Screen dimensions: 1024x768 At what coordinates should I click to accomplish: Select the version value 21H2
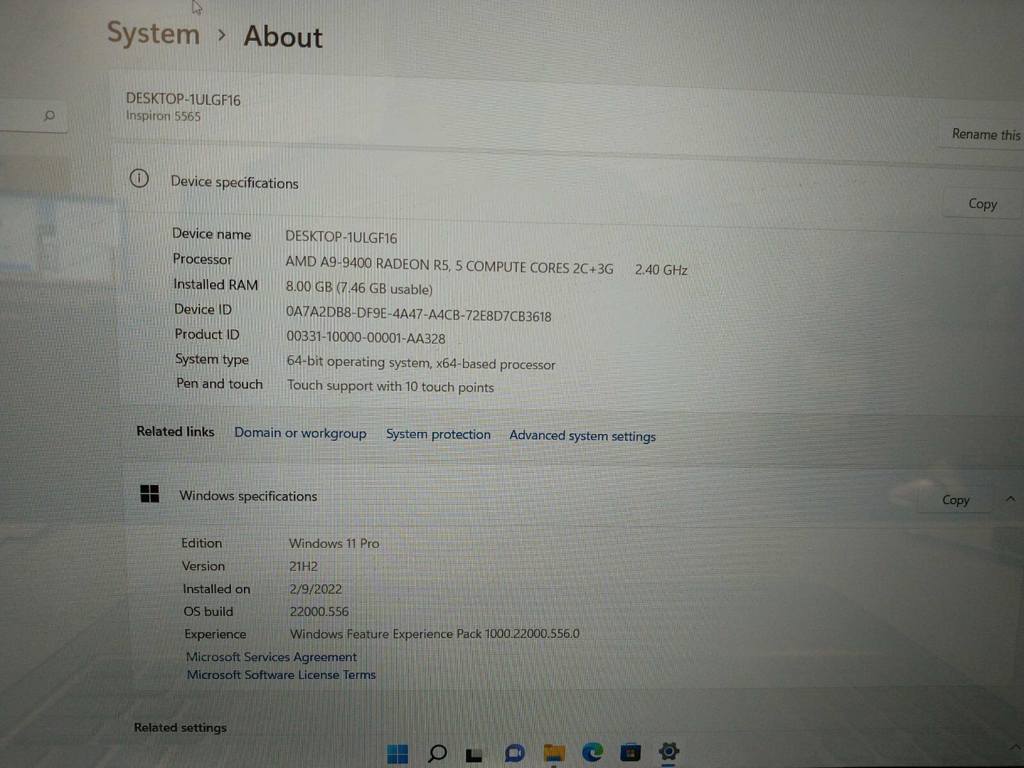pos(303,566)
